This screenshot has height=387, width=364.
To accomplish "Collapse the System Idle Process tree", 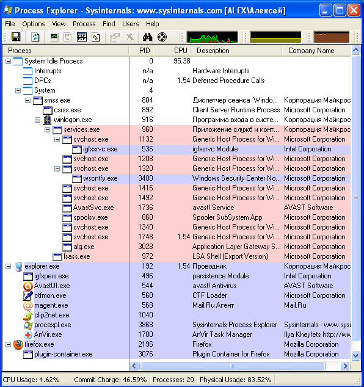I will [8, 61].
